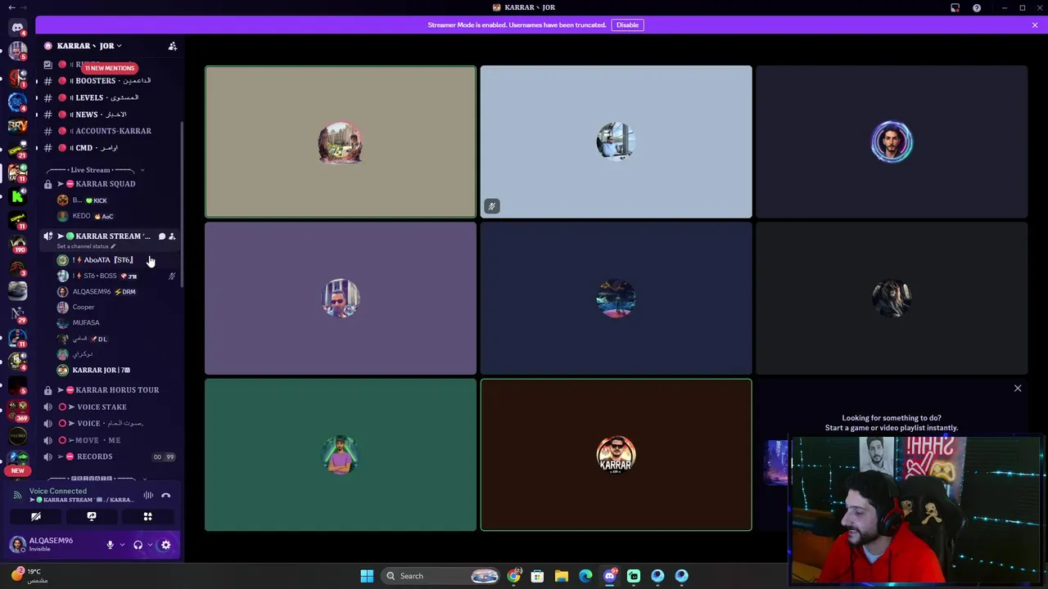Disable Streamer Mode in banner
This screenshot has height=589, width=1048.
[x=627, y=25]
